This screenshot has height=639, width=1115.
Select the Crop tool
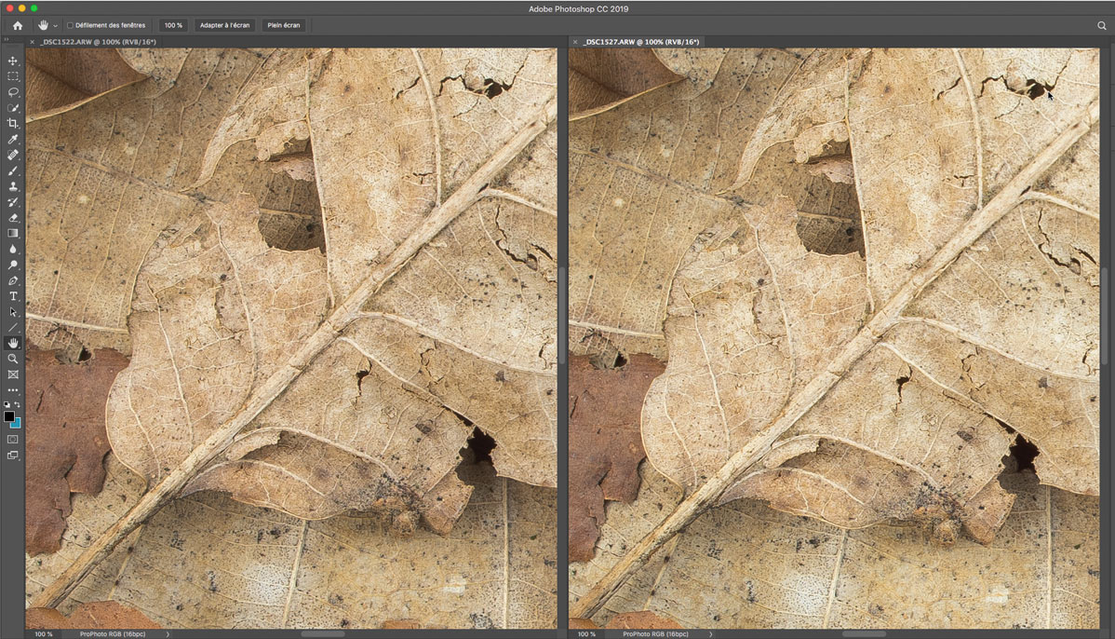13,123
